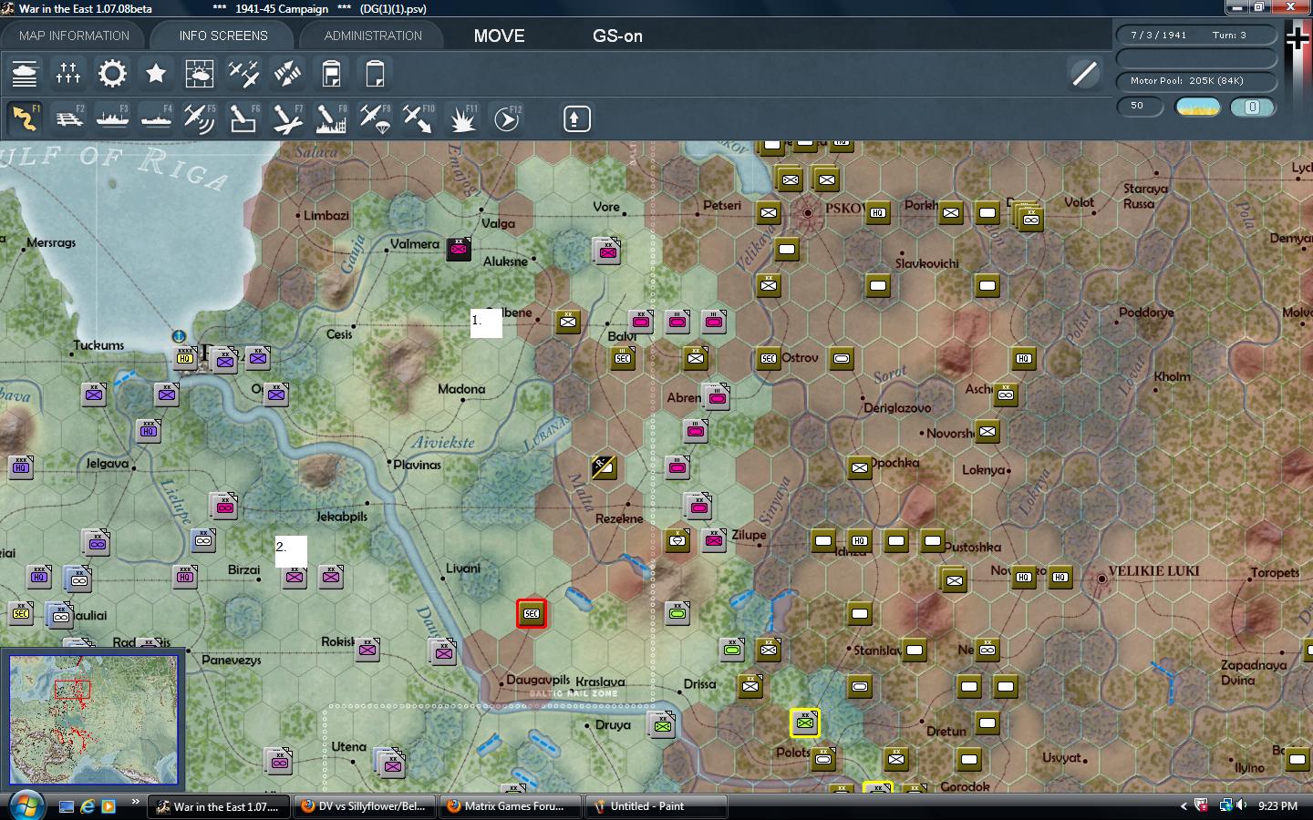
Task: Click the Daugavpils city label
Action: [538, 680]
